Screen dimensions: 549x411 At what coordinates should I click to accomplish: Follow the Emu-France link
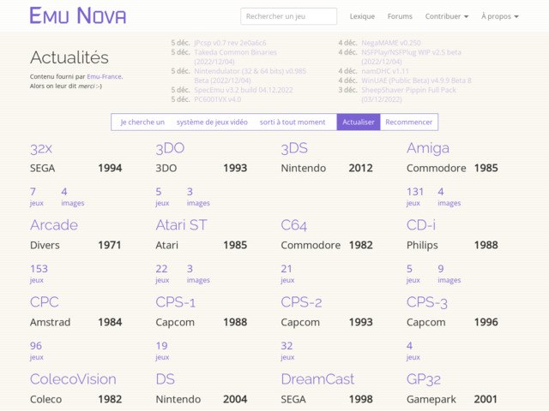pos(104,76)
